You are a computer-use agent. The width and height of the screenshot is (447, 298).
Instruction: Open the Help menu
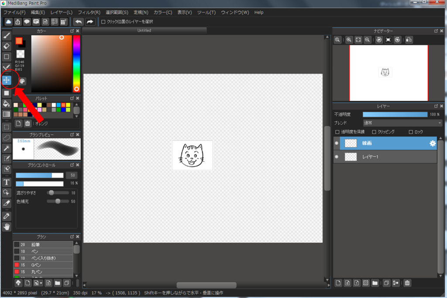click(x=259, y=12)
